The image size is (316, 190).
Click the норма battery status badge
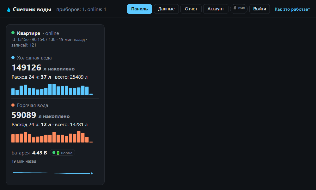coord(62,153)
